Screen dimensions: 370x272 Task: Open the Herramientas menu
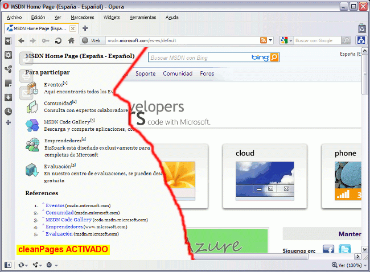[x=143, y=17]
